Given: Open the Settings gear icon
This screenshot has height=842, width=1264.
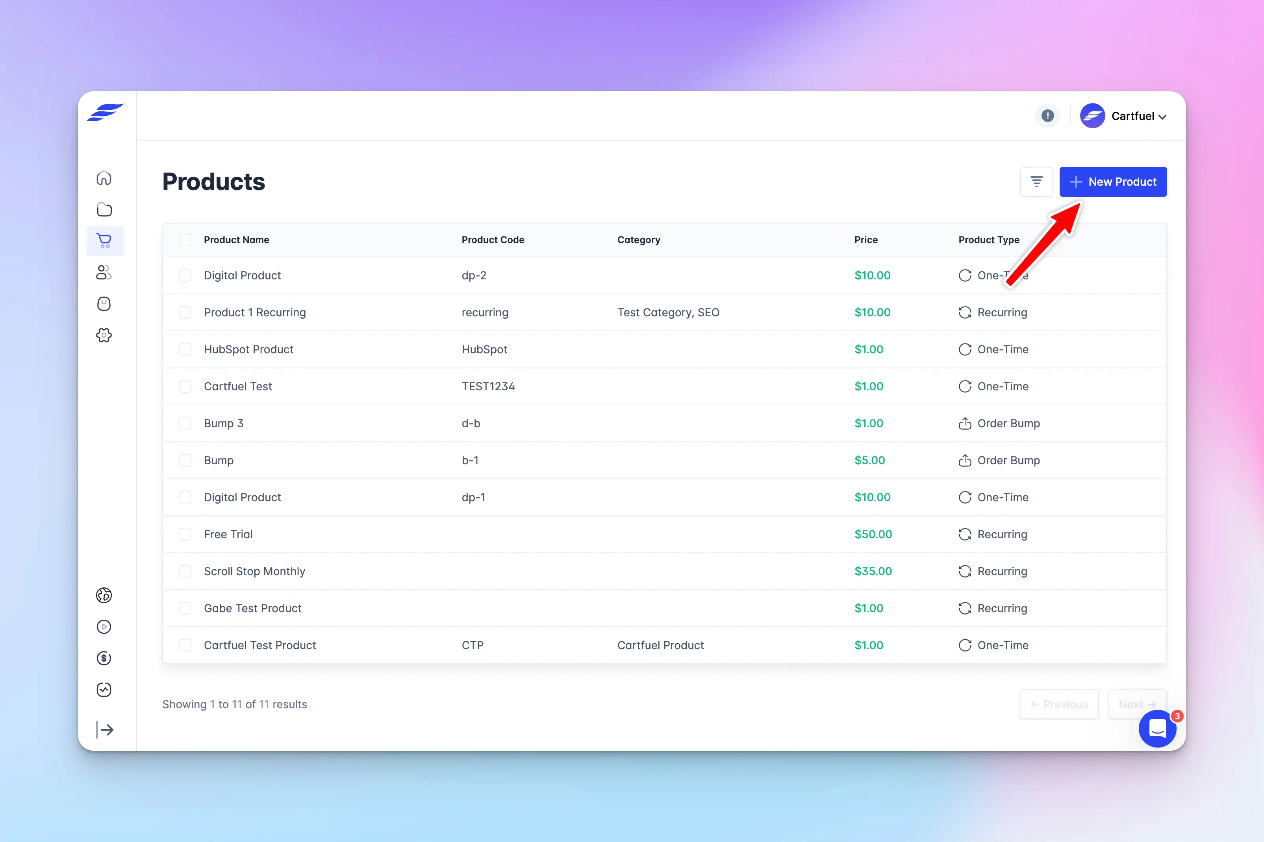Looking at the screenshot, I should pos(104,335).
